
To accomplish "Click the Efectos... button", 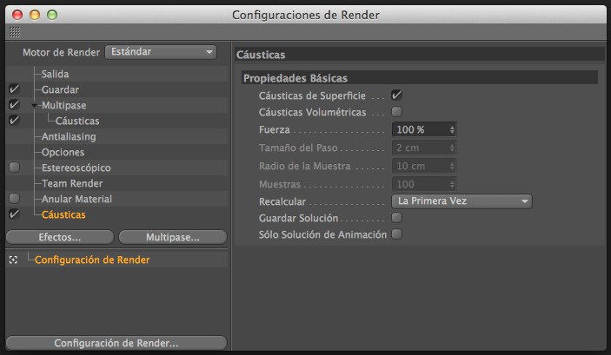I will click(60, 237).
